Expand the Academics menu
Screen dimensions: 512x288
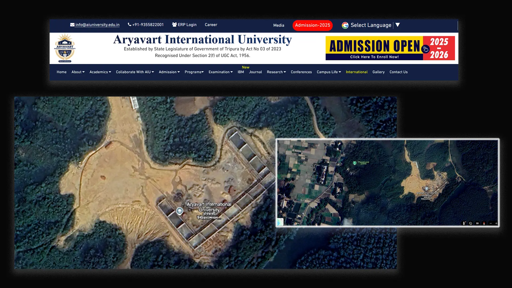pyautogui.click(x=100, y=72)
